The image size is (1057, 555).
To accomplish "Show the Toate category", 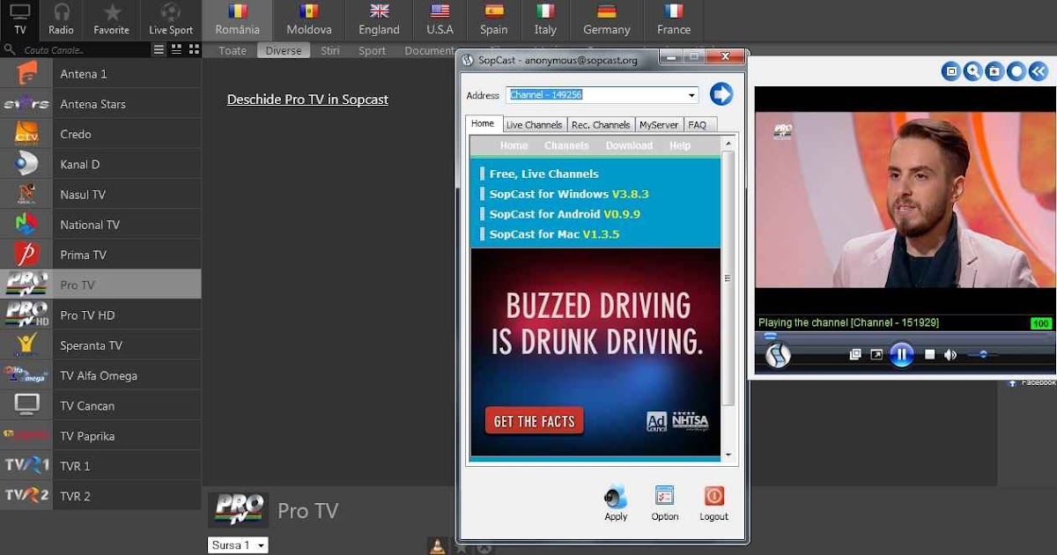I will (x=233, y=51).
